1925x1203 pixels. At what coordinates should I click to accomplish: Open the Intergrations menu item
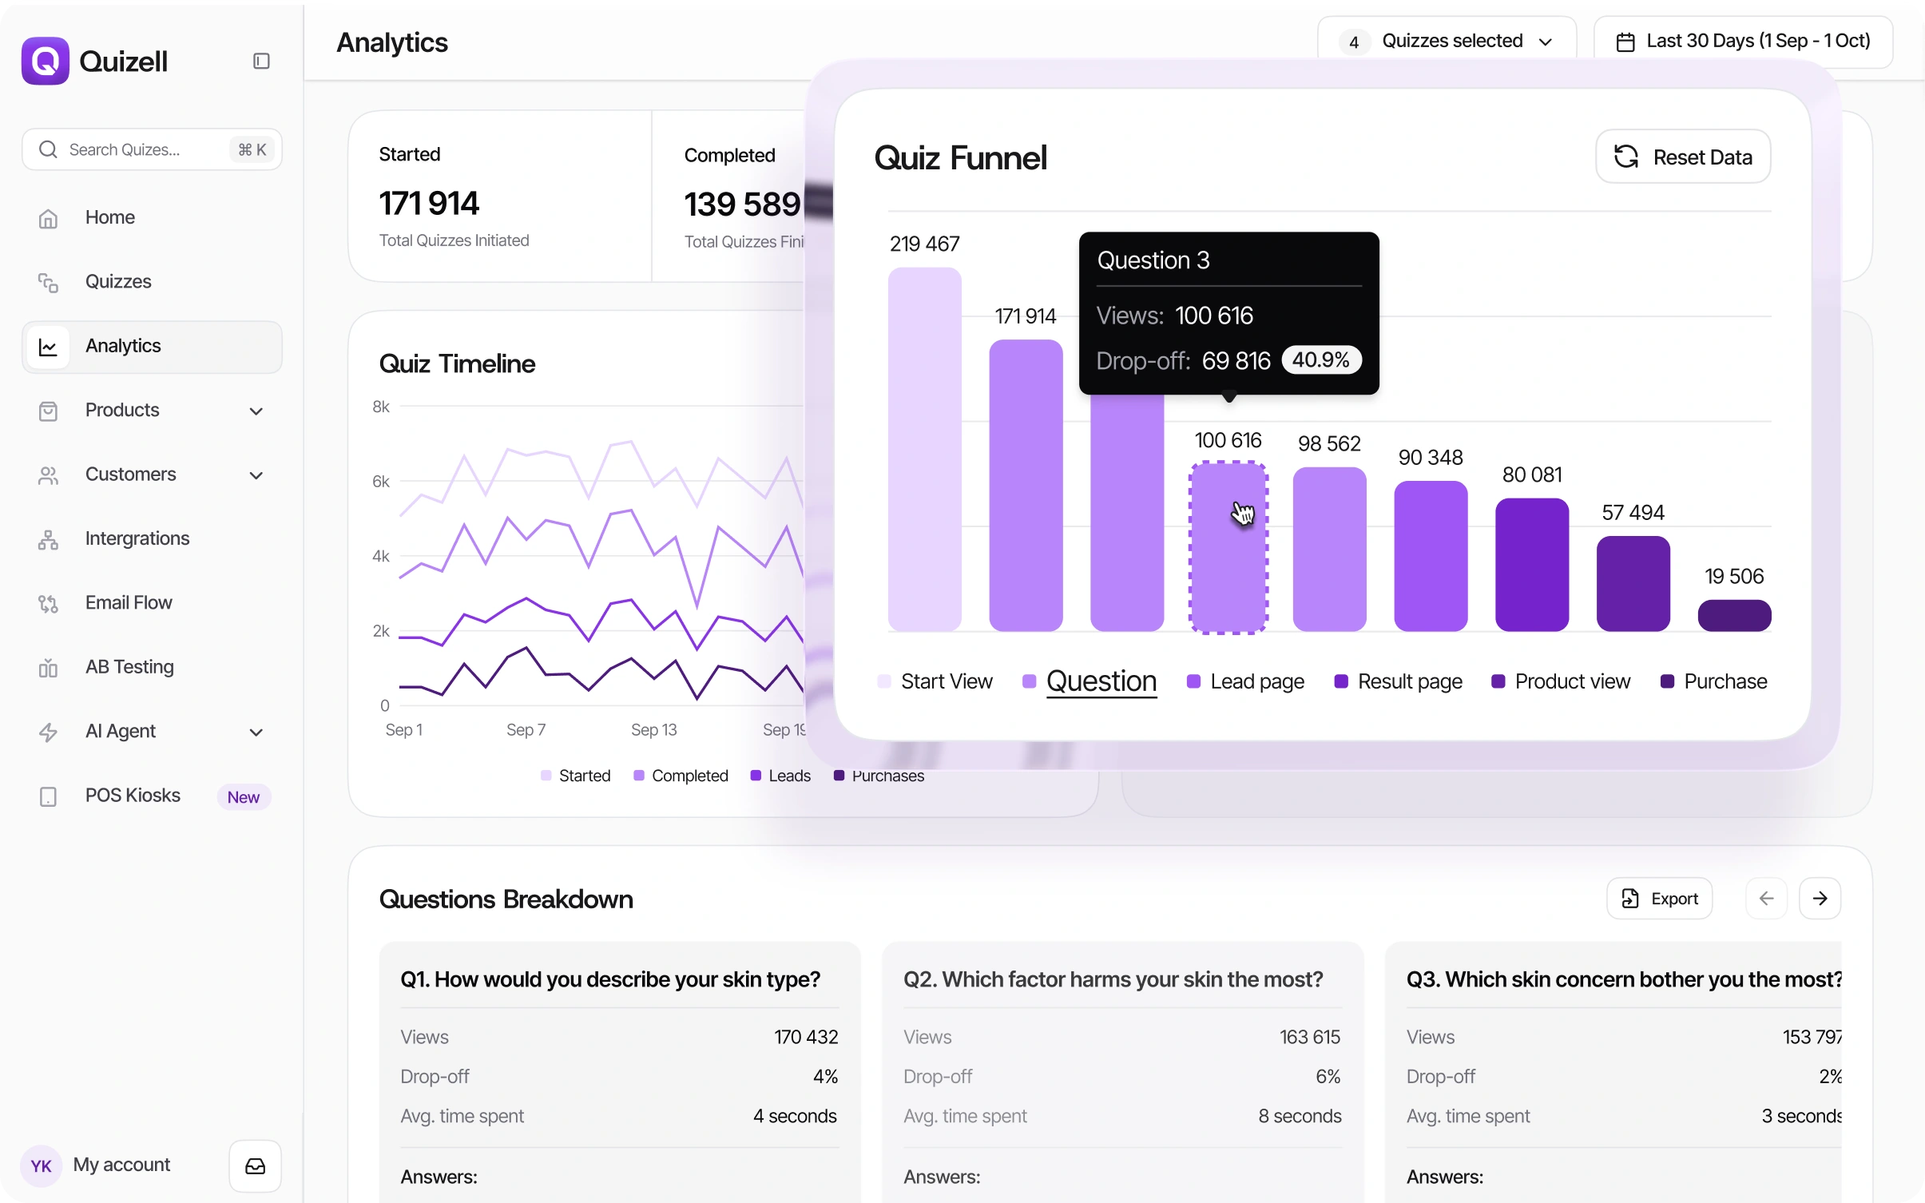pyautogui.click(x=152, y=539)
